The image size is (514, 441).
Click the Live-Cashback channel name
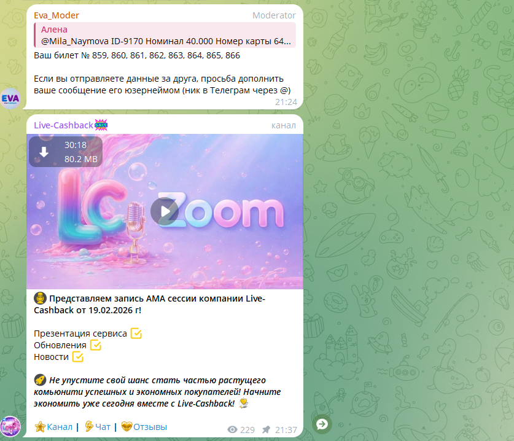pos(64,125)
